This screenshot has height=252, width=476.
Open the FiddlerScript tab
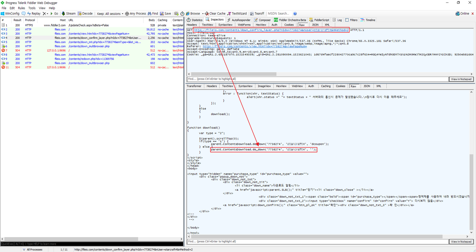click(x=319, y=20)
